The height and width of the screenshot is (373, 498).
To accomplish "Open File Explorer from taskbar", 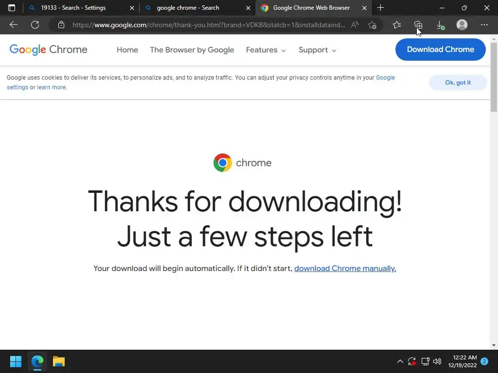I will pyautogui.click(x=59, y=361).
